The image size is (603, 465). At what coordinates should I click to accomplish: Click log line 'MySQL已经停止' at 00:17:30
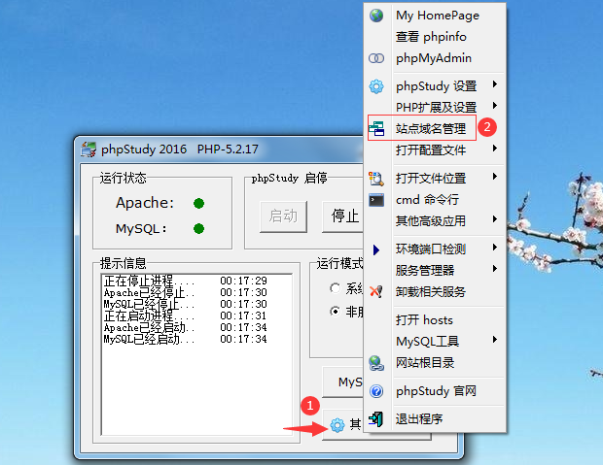pyautogui.click(x=186, y=305)
